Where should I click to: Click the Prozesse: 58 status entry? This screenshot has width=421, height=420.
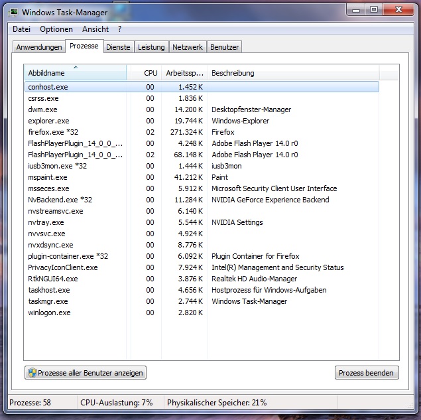pos(30,403)
